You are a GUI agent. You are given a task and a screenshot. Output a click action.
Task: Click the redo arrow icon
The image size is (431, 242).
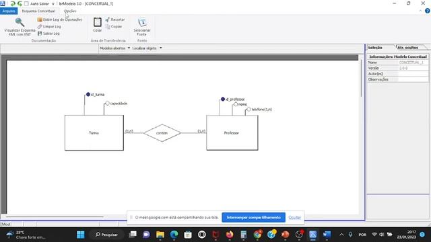click(x=20, y=3)
